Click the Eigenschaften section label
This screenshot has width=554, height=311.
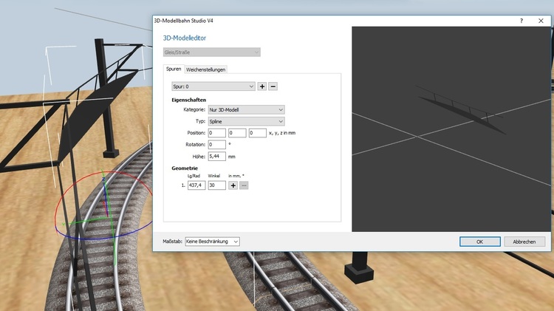[x=188, y=100]
